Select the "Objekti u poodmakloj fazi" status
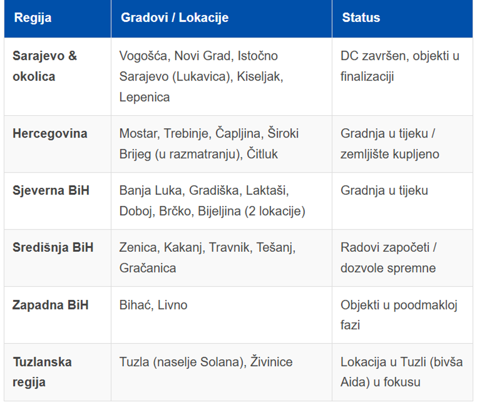The image size is (477, 412). (x=399, y=315)
